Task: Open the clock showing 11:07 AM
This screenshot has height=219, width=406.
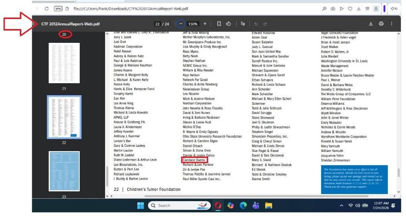Action: click(381, 206)
